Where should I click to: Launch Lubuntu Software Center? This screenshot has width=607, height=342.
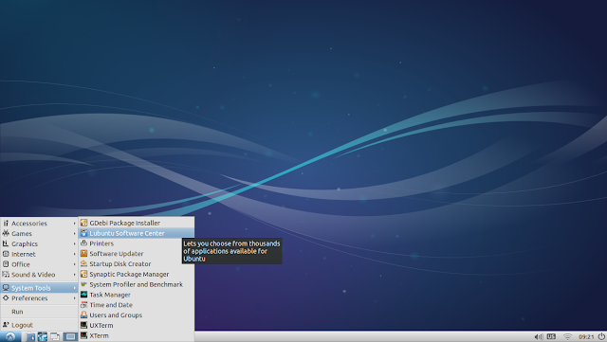[137, 233]
